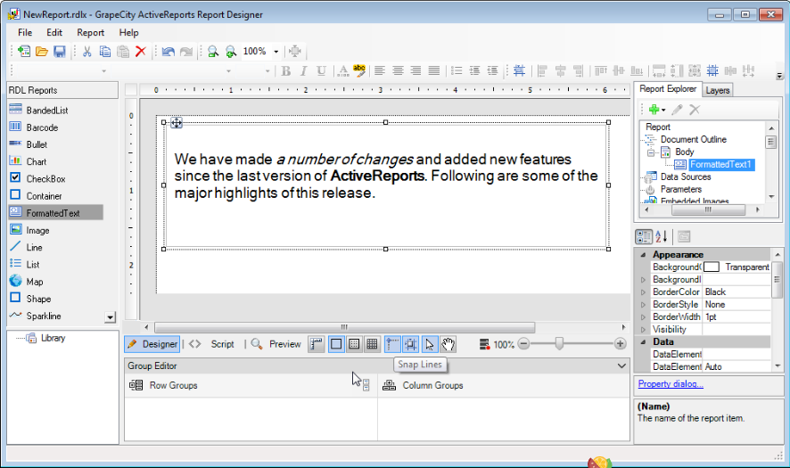This screenshot has width=790, height=468.
Task: Click the Designer tab button
Action: coord(152,344)
